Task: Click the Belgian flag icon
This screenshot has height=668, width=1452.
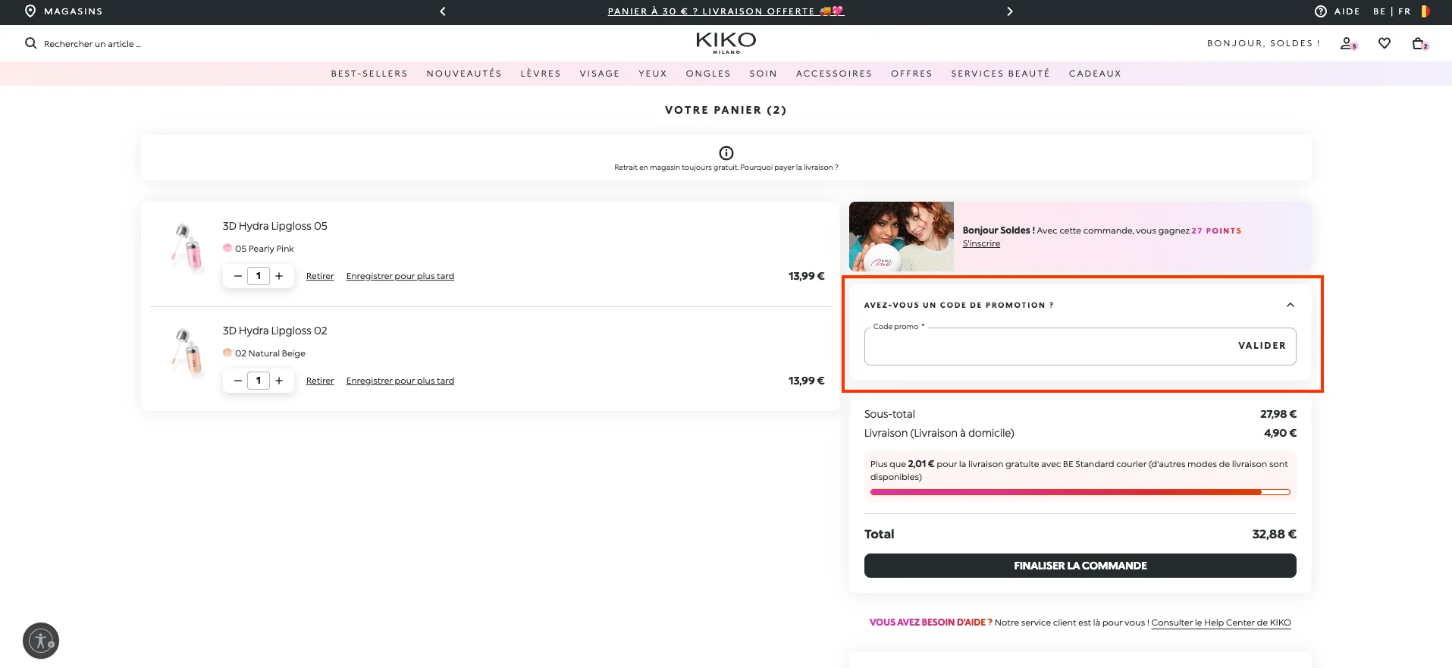Action: (1425, 11)
